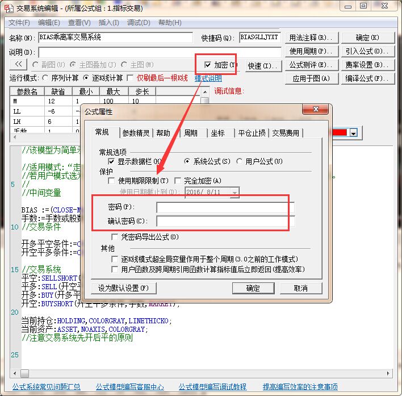Switch to the 参数精灵 tab
Screen dimensions: 402x396
pos(136,133)
